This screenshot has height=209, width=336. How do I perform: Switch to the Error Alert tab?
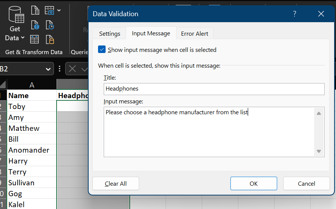pyautogui.click(x=195, y=33)
